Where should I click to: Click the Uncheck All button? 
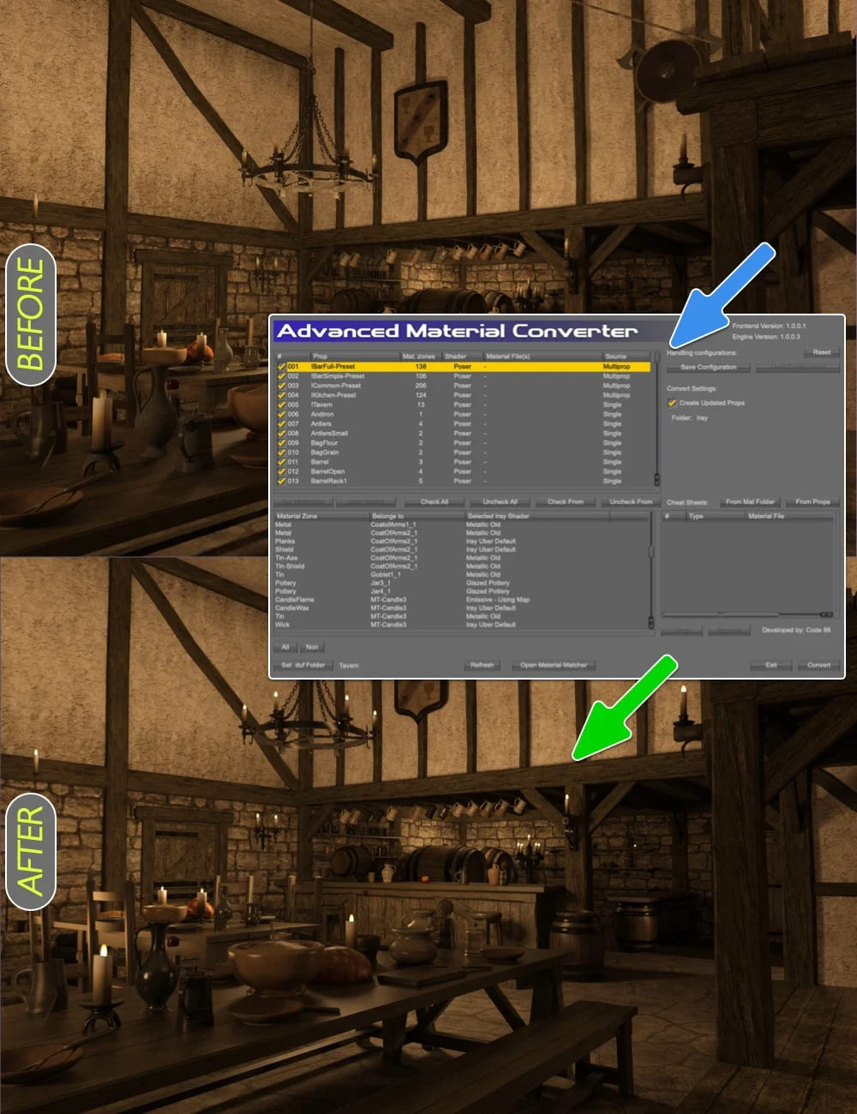[500, 501]
